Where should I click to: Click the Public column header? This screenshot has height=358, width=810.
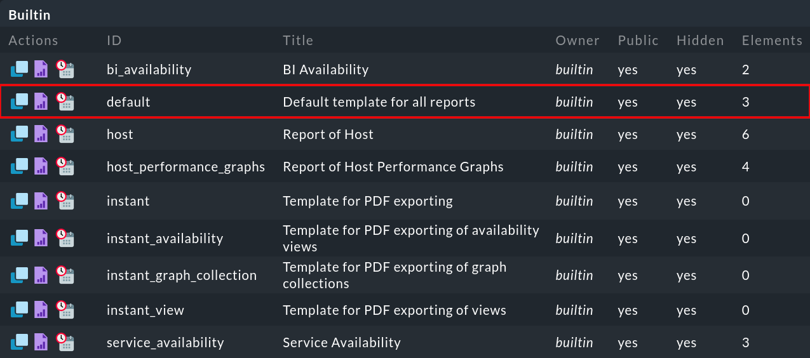click(638, 41)
